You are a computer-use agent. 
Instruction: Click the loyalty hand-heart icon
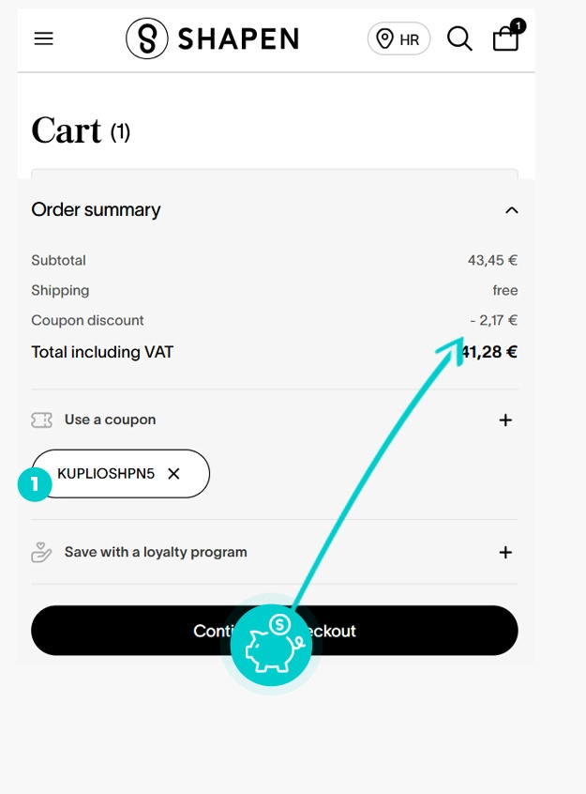[x=41, y=552]
